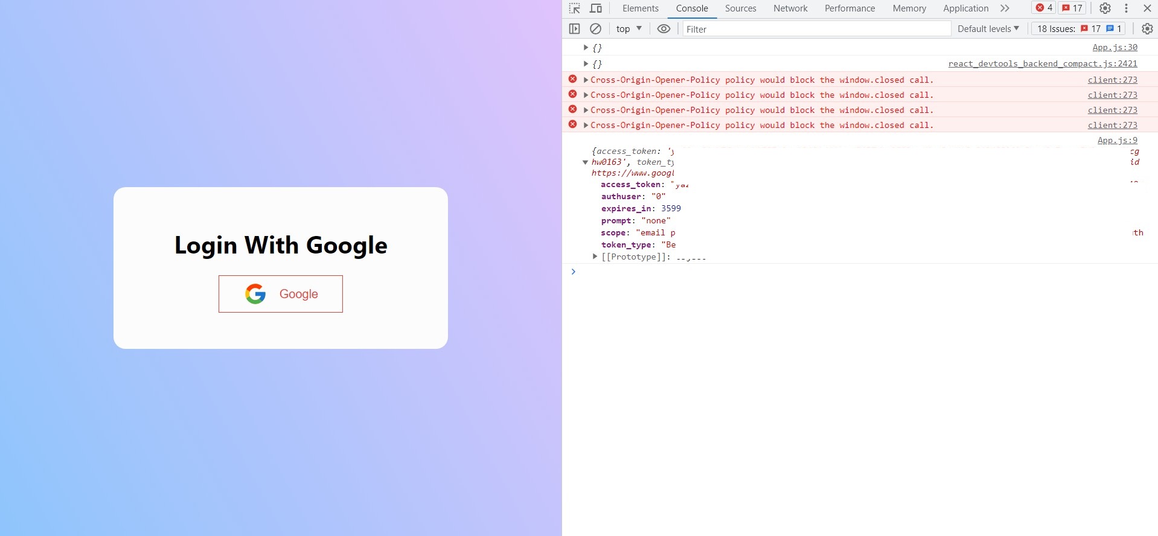This screenshot has height=536, width=1158.
Task: Open react_devtools_backend_compact.js:2421 link
Action: click(x=1043, y=63)
